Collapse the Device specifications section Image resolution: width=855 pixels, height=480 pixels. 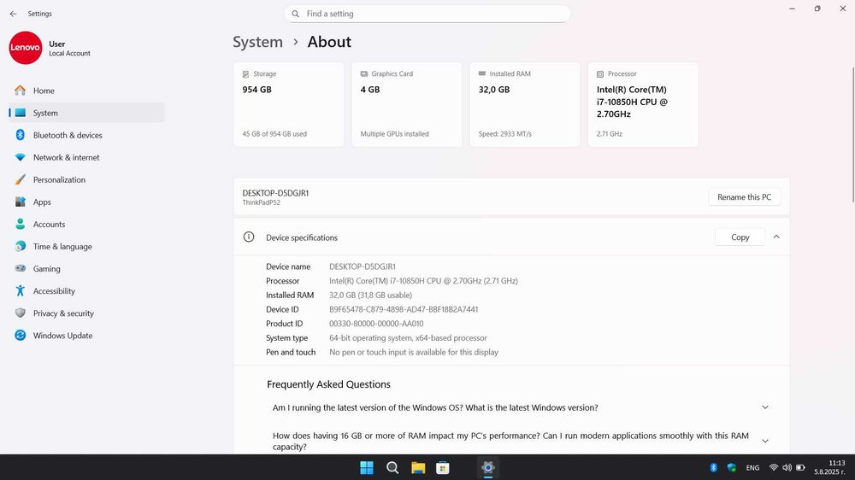coord(776,237)
